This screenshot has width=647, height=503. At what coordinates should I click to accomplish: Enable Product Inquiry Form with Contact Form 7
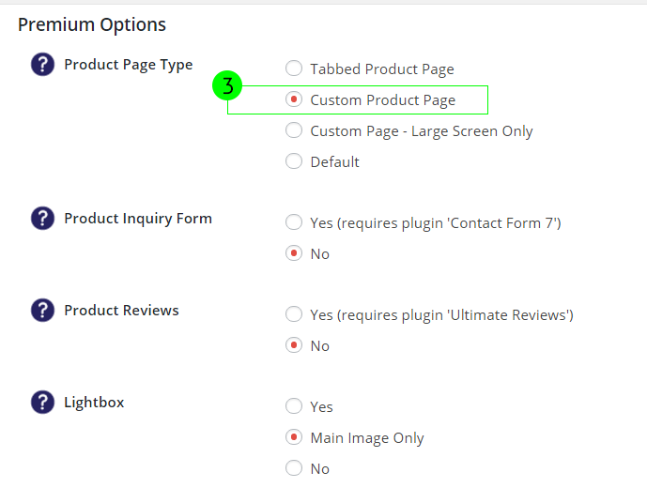pos(294,221)
